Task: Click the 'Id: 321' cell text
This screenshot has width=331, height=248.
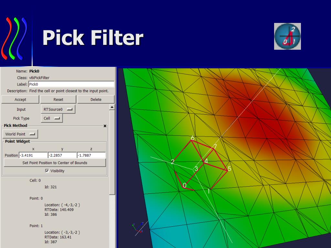Action: (x=50, y=187)
